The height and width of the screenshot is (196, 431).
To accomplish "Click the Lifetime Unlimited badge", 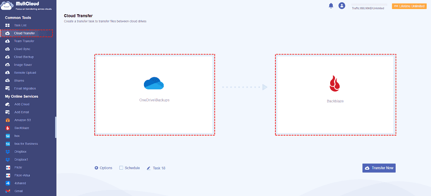I will click(x=409, y=6).
